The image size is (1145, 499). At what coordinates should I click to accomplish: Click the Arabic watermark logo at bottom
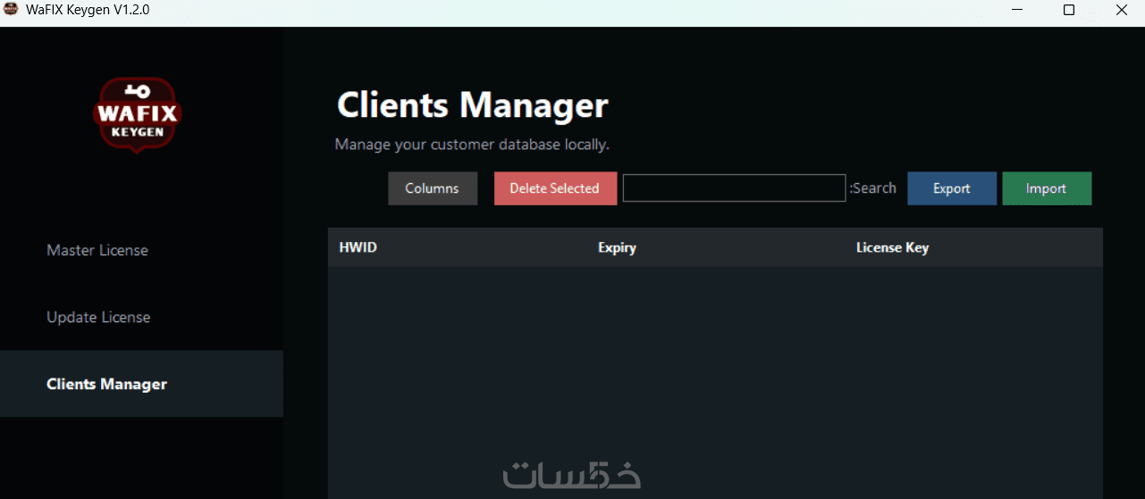pyautogui.click(x=572, y=474)
